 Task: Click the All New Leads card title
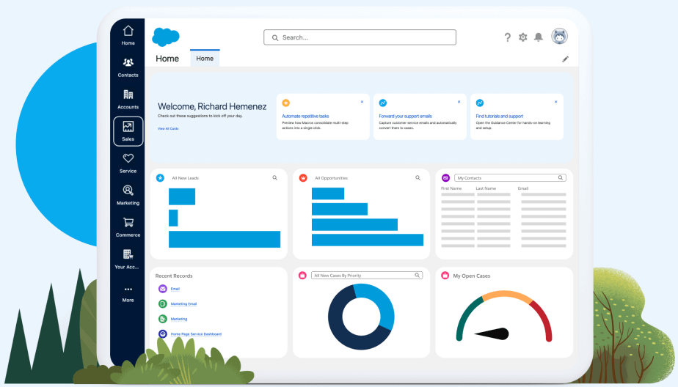pyautogui.click(x=185, y=178)
